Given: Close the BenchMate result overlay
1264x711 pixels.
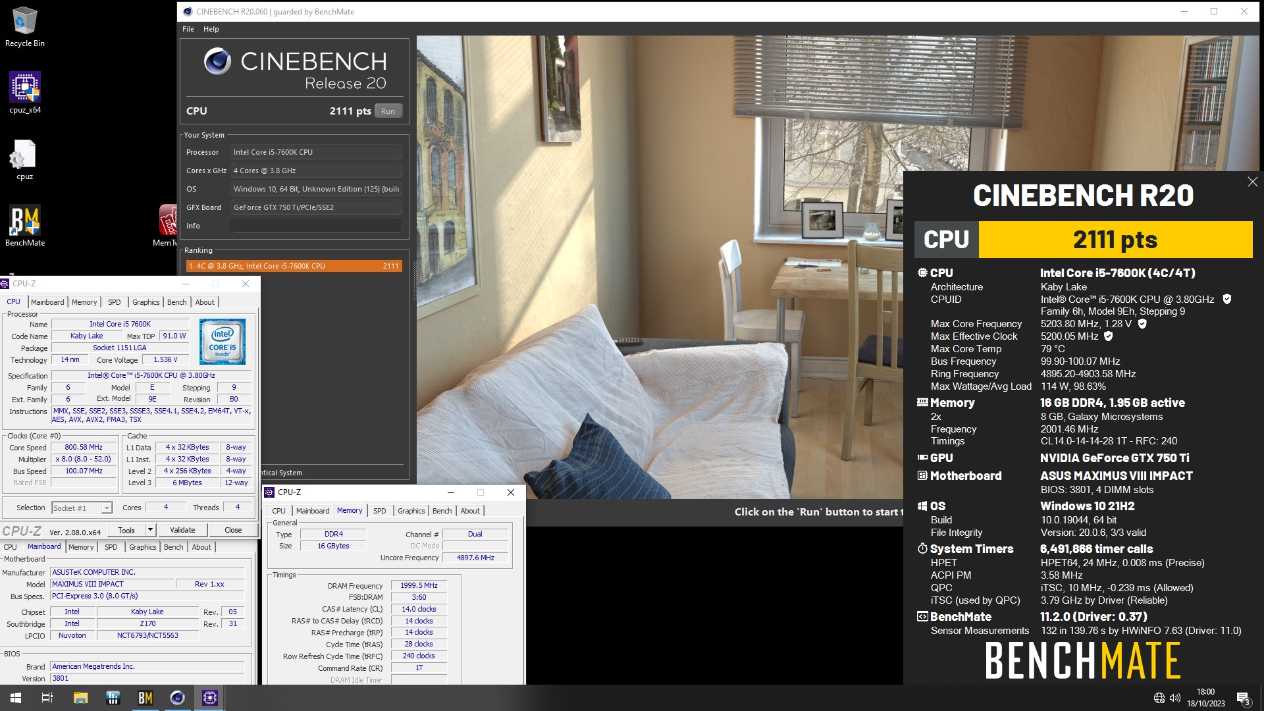Looking at the screenshot, I should pos(1252,182).
